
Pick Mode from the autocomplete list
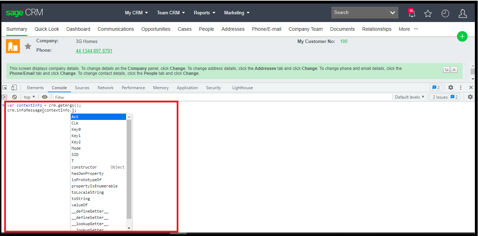pos(98,148)
